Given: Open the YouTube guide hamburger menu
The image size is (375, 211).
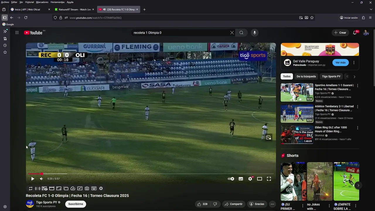Looking at the screenshot, I should [17, 33].
